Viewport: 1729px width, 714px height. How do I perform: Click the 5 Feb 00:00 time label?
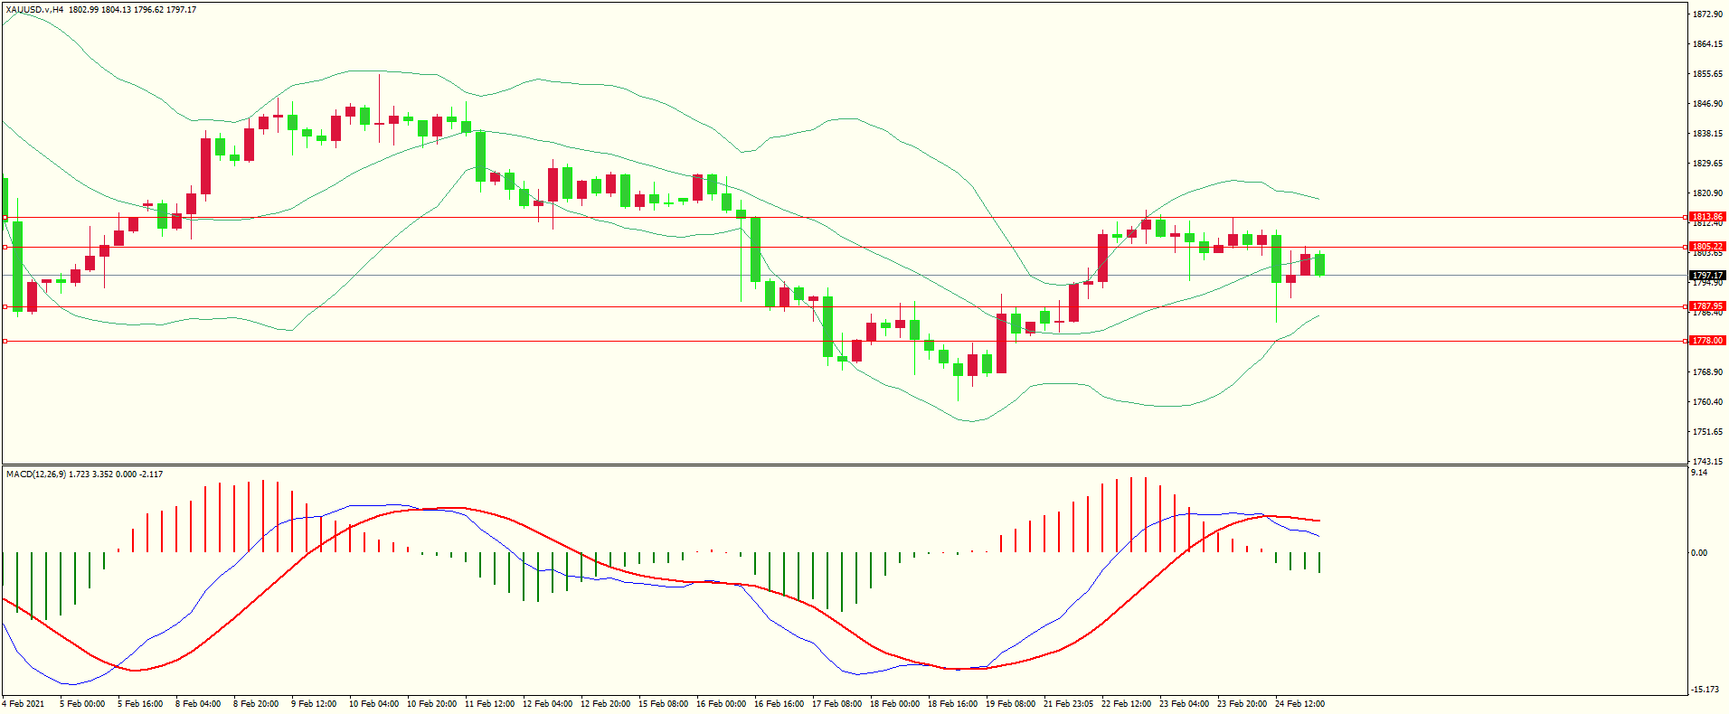(82, 704)
